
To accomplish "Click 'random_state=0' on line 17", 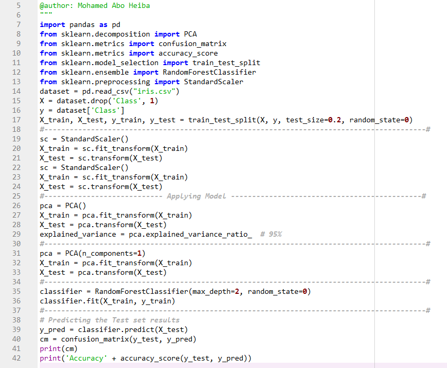I will coord(380,120).
